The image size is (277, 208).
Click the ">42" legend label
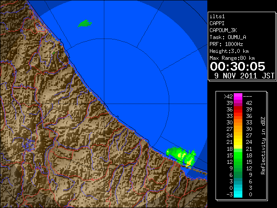(228, 97)
